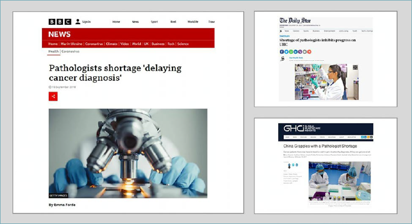Share Daily Star article via WhatsApp
This screenshot has width=412, height=224.
(x=291, y=52)
